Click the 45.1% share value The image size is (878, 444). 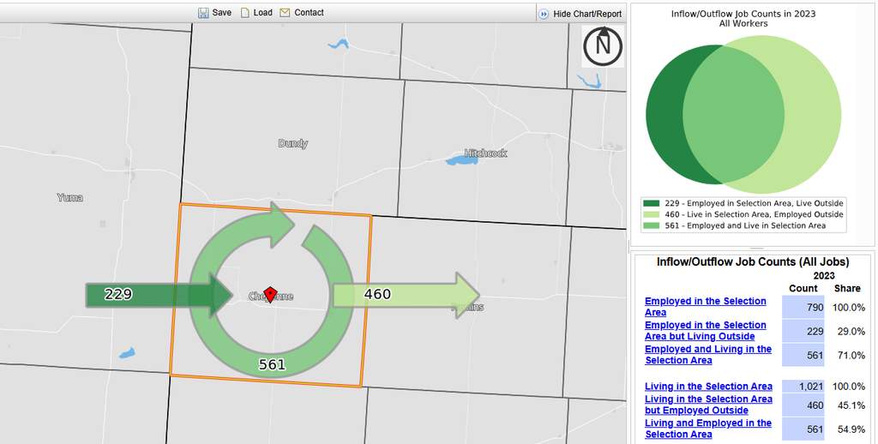tap(851, 405)
